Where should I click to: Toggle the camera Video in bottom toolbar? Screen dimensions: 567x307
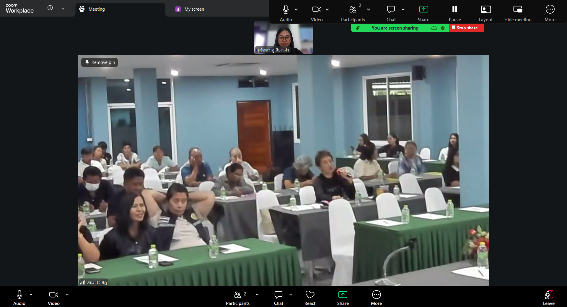coord(53,298)
